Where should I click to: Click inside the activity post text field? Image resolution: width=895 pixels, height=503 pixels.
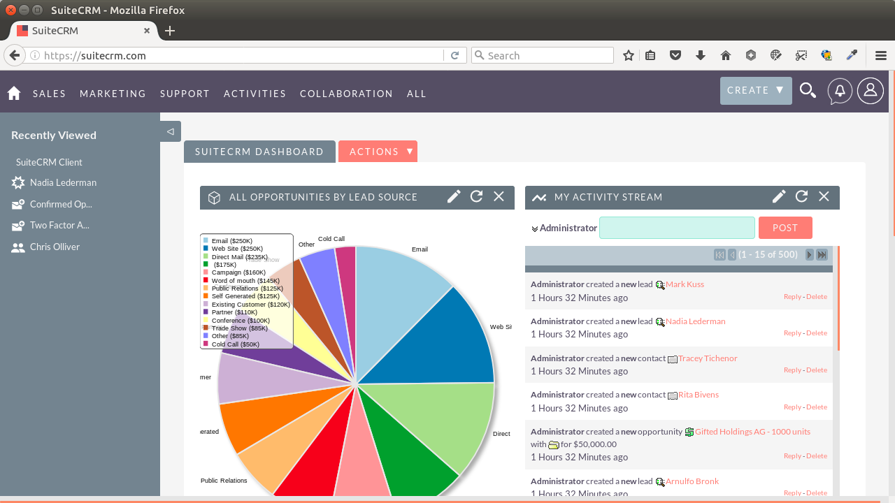tap(677, 228)
